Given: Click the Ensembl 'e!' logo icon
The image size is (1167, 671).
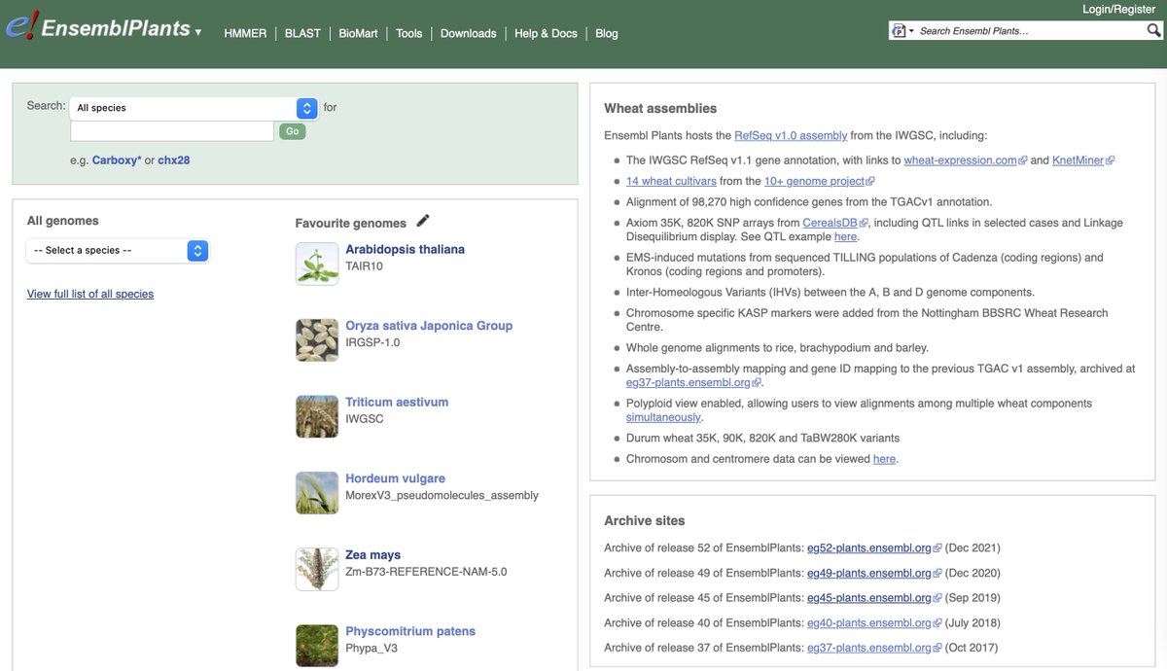Looking at the screenshot, I should pos(21,26).
